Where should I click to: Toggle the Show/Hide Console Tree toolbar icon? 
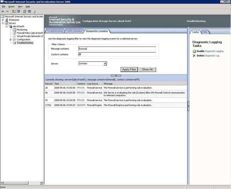[19, 11]
